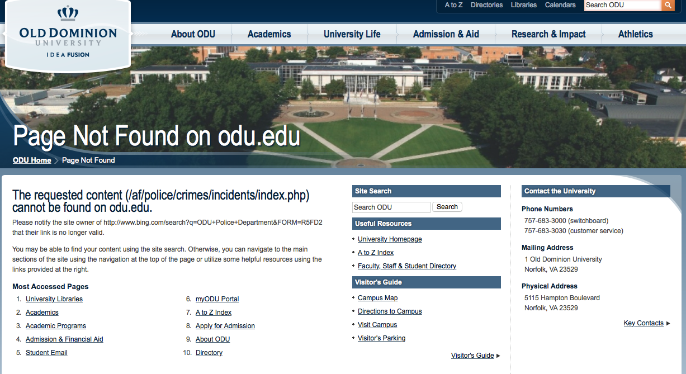Click the Contact the University header

point(595,191)
